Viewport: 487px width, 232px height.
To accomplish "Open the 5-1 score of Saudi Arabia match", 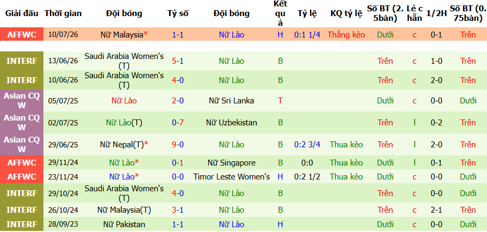I will 178,61.
